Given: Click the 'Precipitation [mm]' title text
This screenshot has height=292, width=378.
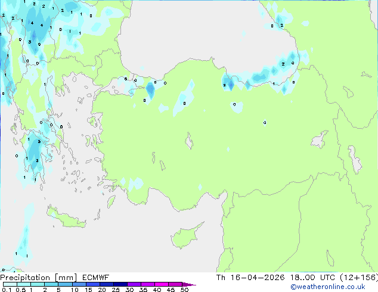Looking at the screenshot, I should tap(38, 278).
